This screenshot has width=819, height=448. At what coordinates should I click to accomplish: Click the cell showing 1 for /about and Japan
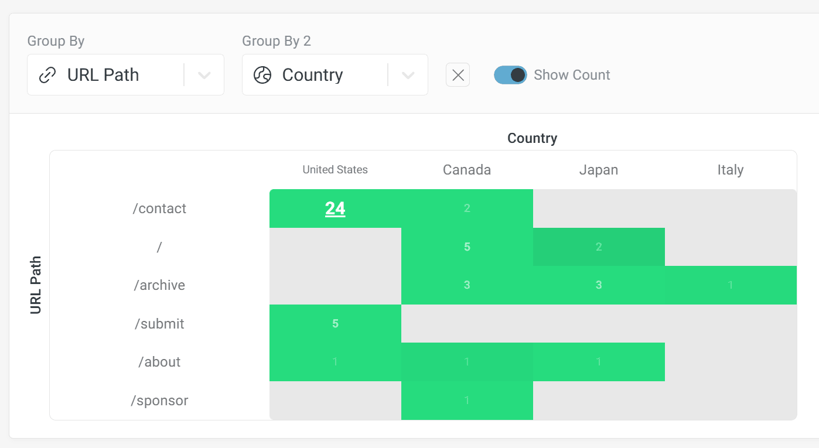(x=598, y=362)
